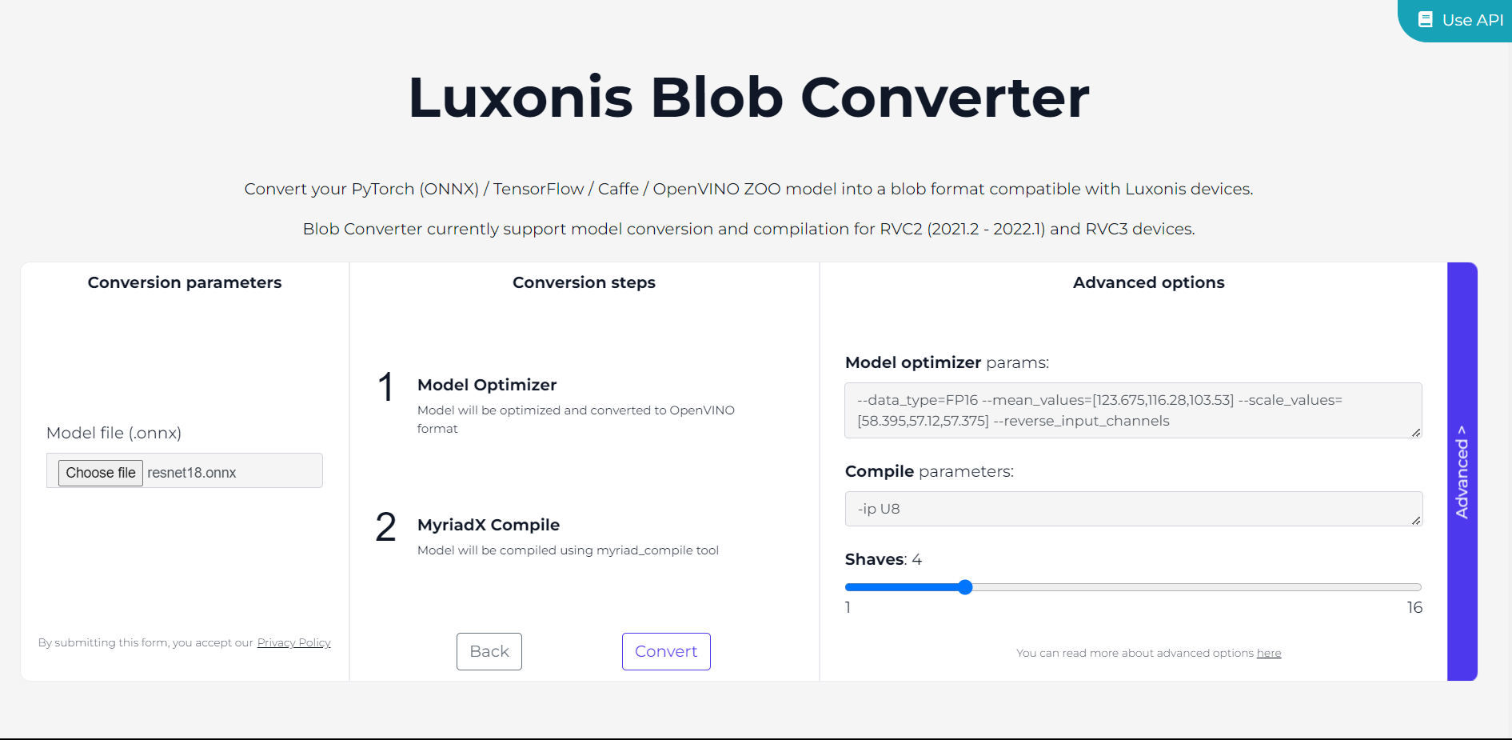
Task: Click the Shaves slider handle
Action: point(965,587)
